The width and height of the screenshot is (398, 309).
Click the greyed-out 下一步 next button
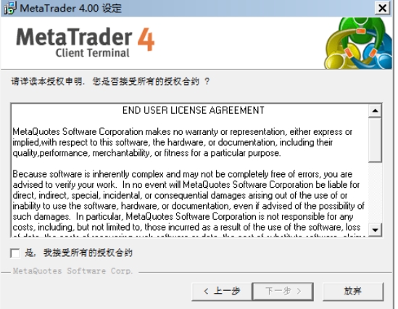(x=283, y=291)
